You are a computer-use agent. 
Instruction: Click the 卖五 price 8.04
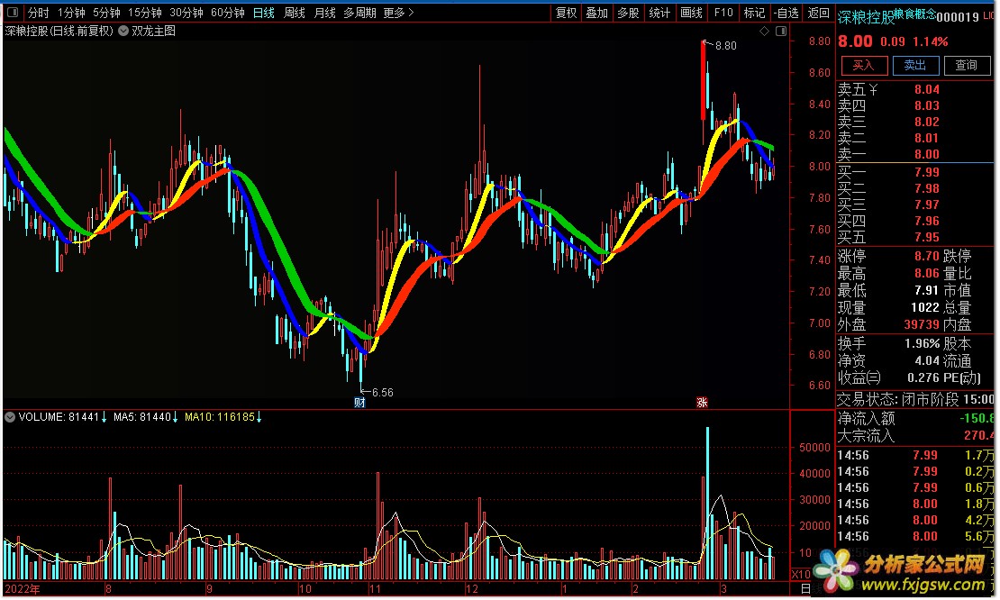click(x=927, y=89)
